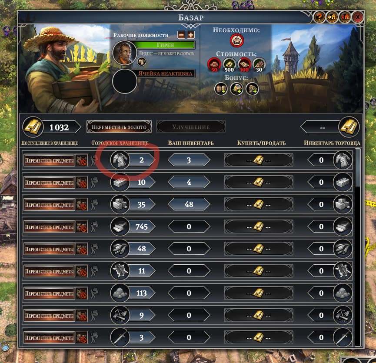Click the inactive worker slot Ячейка неактивна

point(166,73)
